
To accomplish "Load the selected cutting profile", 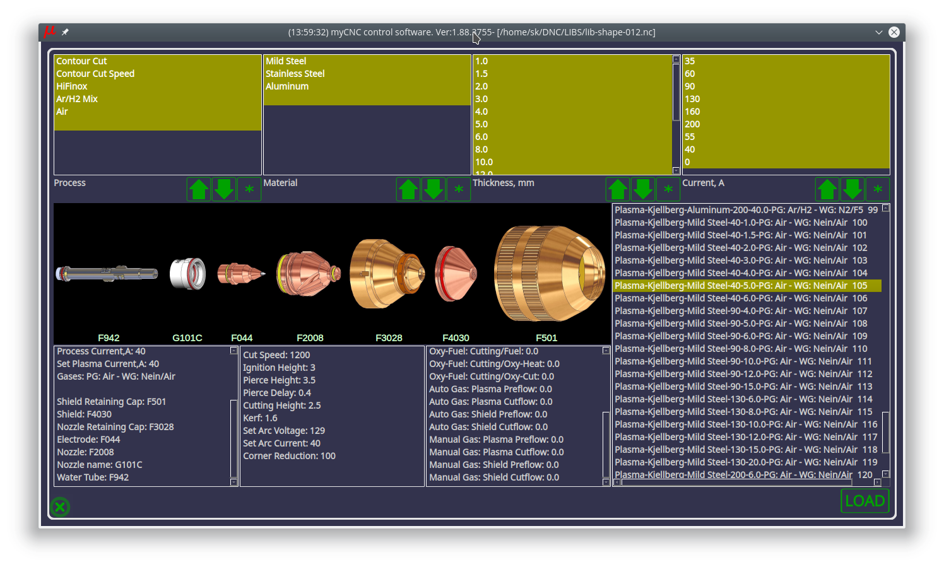I will [x=865, y=501].
